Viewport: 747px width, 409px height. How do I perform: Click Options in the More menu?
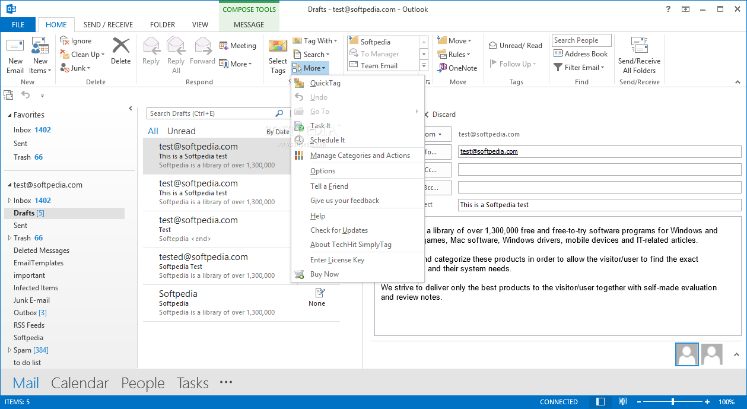(358, 171)
